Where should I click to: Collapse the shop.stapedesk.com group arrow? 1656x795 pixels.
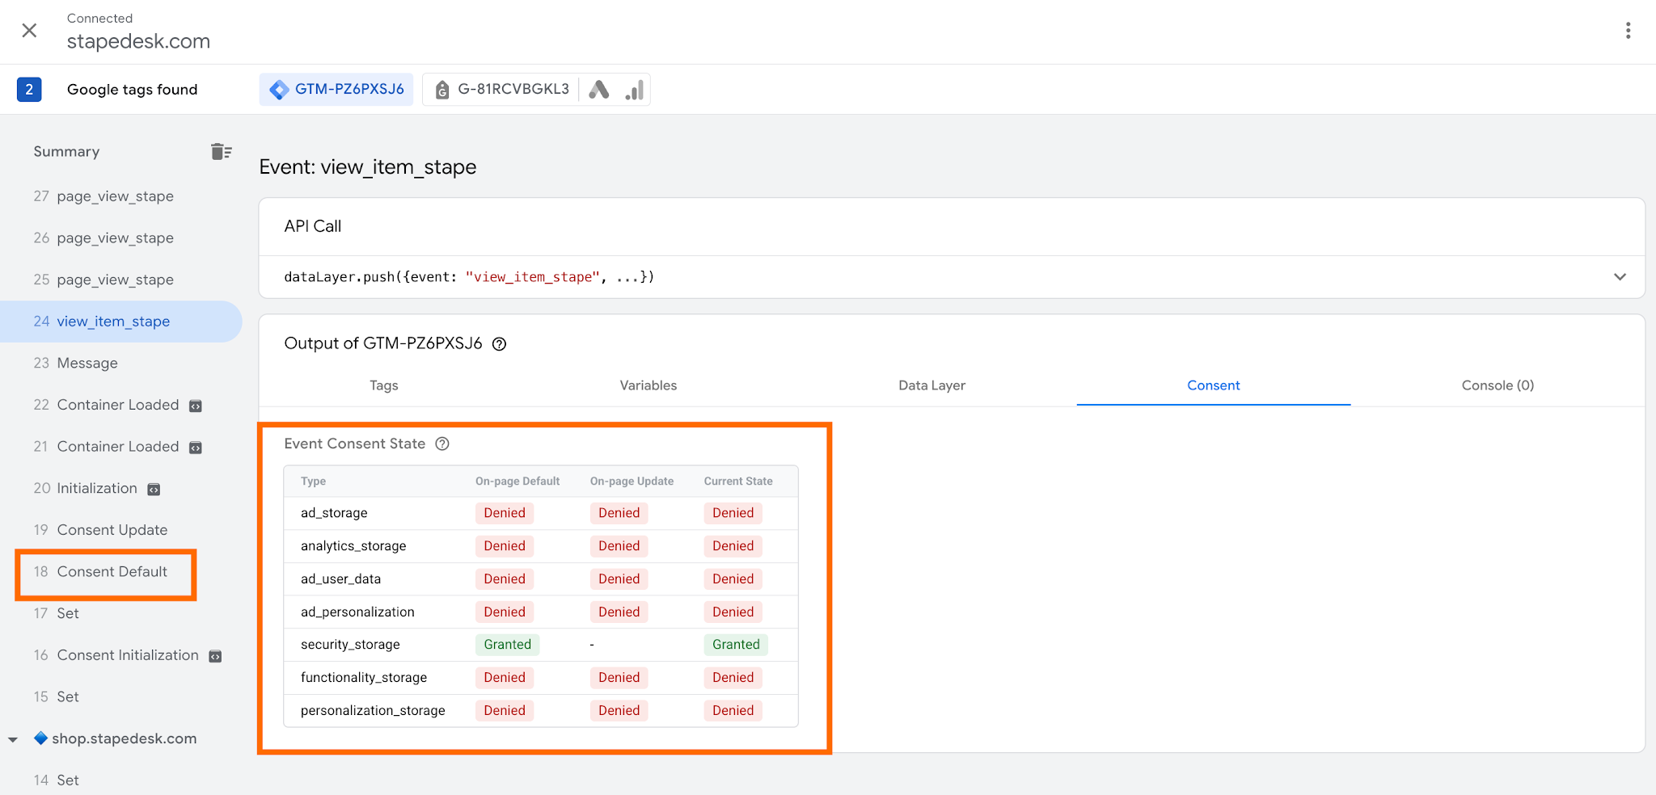point(13,739)
